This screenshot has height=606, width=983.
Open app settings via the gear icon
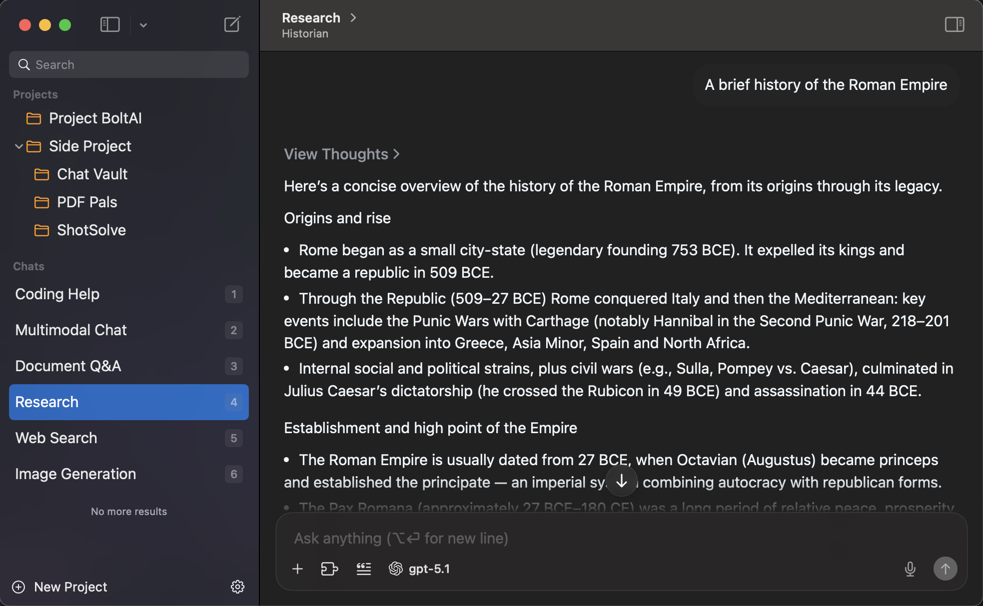(x=237, y=587)
